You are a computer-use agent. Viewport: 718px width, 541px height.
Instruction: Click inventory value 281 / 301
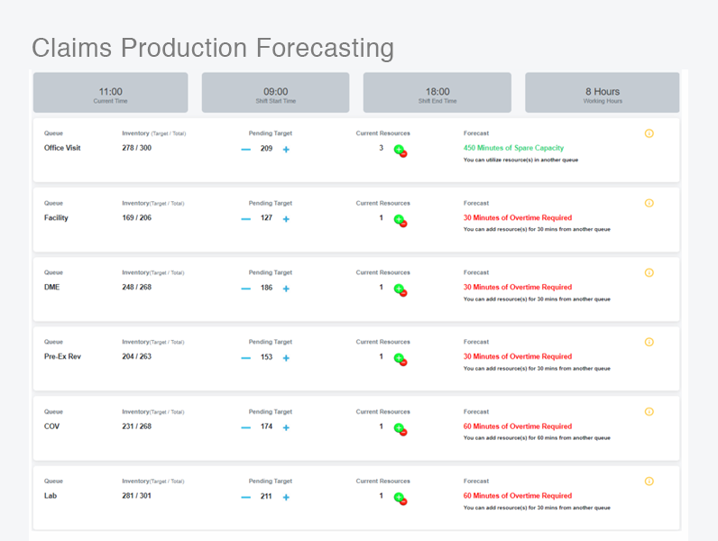click(x=136, y=496)
